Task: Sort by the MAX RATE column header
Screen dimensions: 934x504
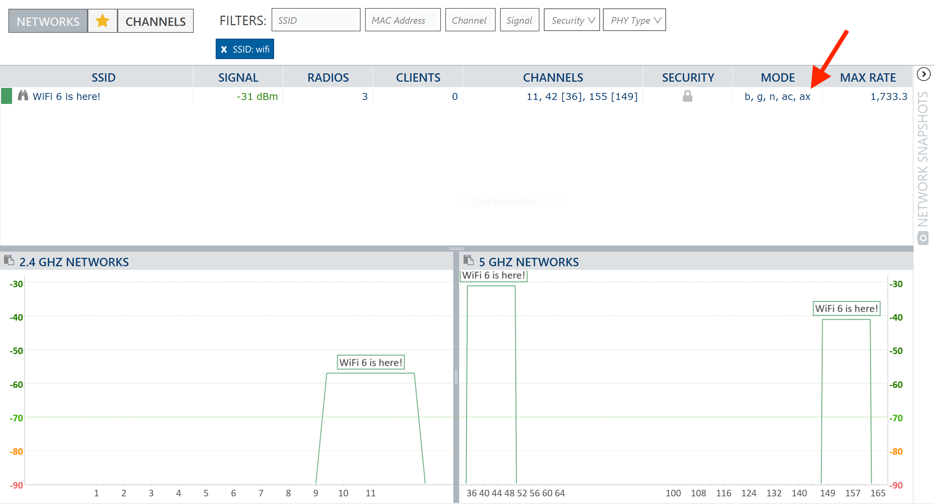Action: point(868,77)
